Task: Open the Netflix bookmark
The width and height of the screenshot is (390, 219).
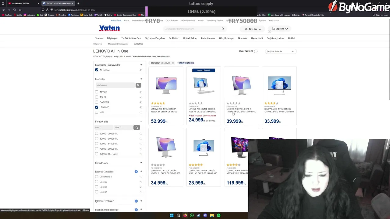Action: point(18,15)
